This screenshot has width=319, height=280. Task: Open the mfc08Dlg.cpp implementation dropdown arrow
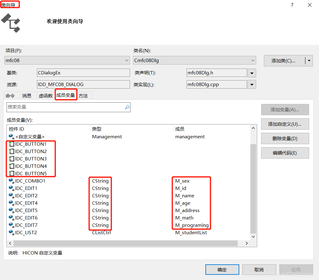252,85
